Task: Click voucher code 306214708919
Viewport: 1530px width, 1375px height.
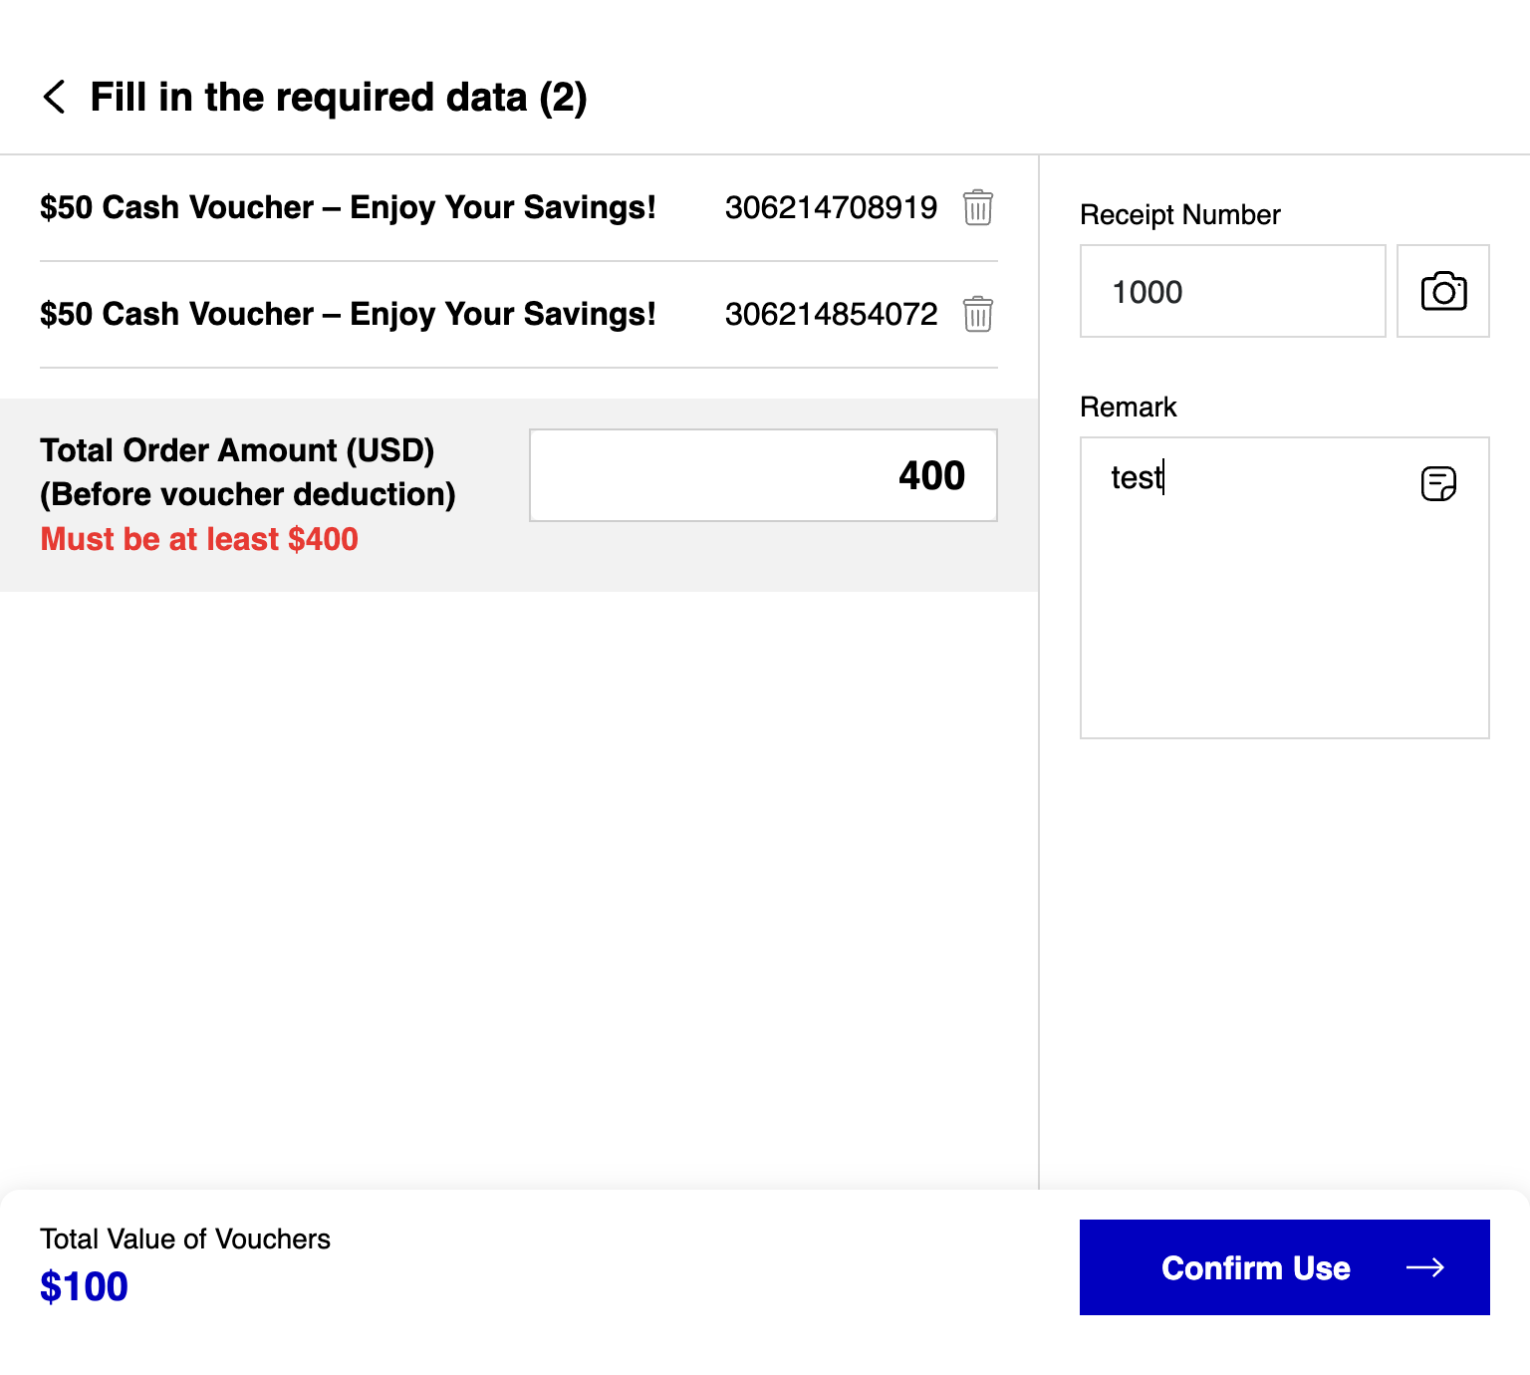Action: 831,207
